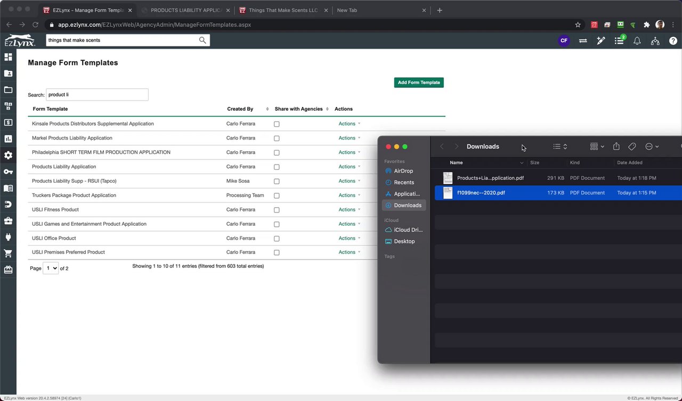Reload the page in Chrome
This screenshot has width=682, height=401.
[36, 24]
